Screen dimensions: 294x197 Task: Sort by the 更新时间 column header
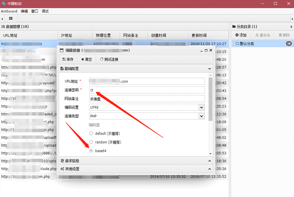208,35
